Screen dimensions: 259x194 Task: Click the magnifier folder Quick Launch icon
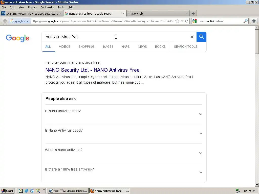(x=38, y=191)
